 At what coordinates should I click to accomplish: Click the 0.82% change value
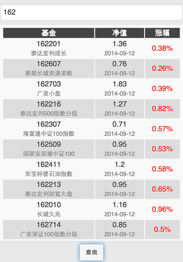point(162,109)
